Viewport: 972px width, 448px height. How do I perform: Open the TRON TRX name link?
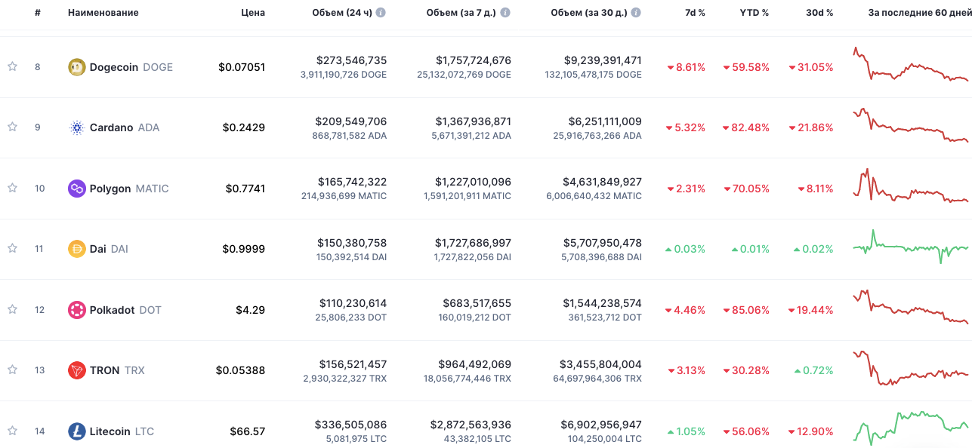pyautogui.click(x=116, y=370)
